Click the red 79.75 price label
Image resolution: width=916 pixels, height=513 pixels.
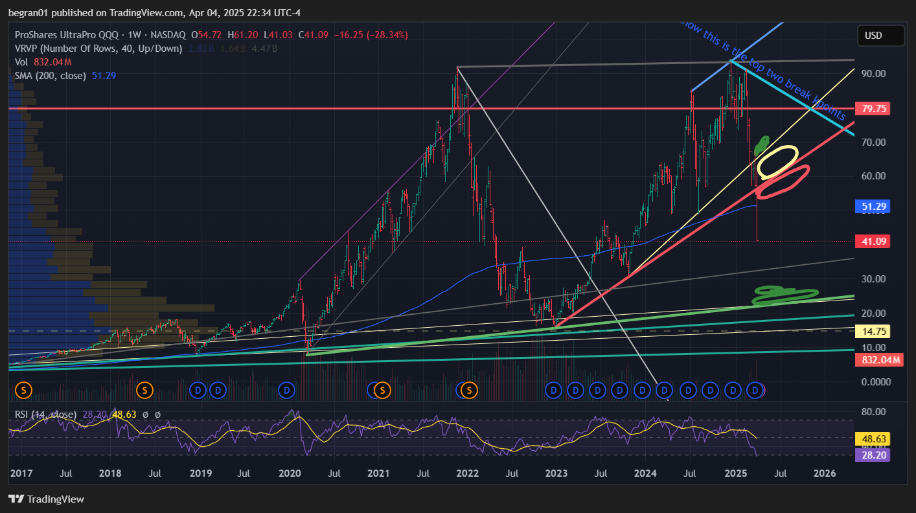tap(872, 108)
